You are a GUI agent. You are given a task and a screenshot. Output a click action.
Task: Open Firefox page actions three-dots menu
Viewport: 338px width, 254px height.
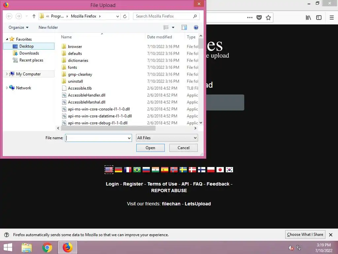pyautogui.click(x=250, y=18)
